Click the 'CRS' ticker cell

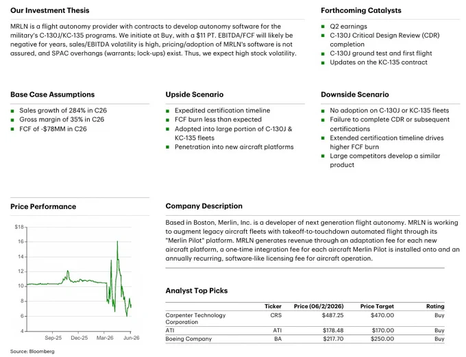pos(275,315)
